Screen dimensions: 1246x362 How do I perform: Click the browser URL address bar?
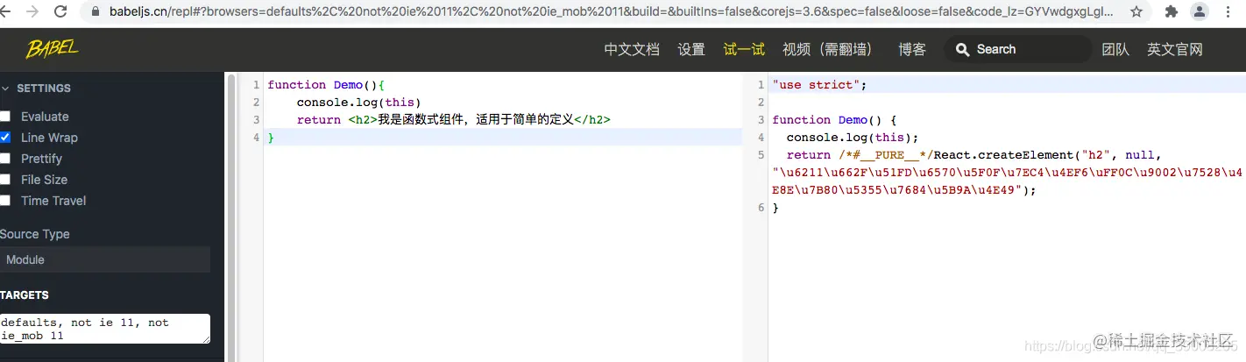point(605,12)
